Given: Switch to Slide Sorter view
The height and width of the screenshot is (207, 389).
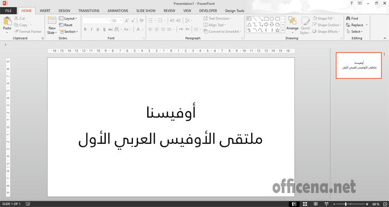Looking at the screenshot, I should (x=305, y=204).
